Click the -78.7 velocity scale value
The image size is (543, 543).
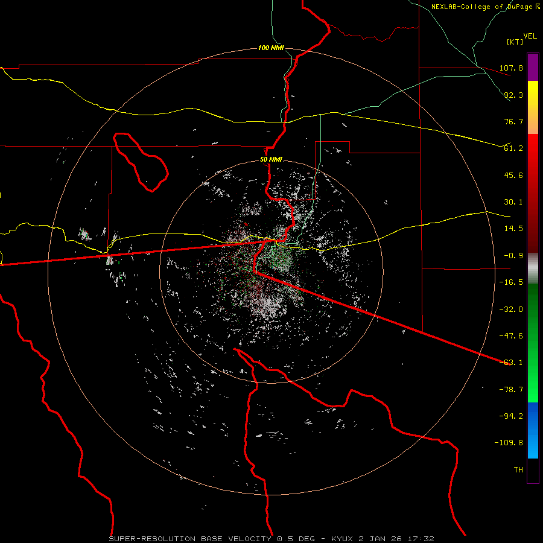coord(511,390)
